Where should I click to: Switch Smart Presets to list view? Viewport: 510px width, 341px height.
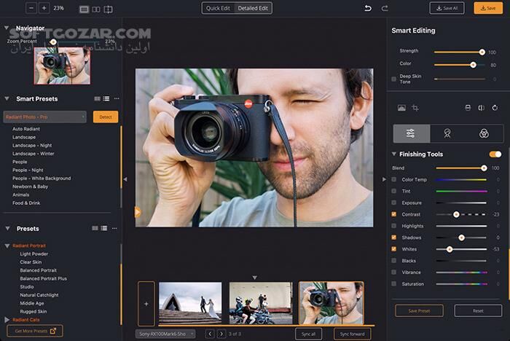106,98
